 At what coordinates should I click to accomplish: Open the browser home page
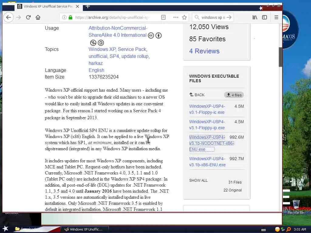tap(38, 17)
